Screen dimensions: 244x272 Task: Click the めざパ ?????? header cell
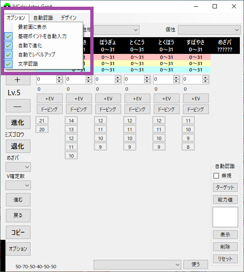[x=225, y=46]
